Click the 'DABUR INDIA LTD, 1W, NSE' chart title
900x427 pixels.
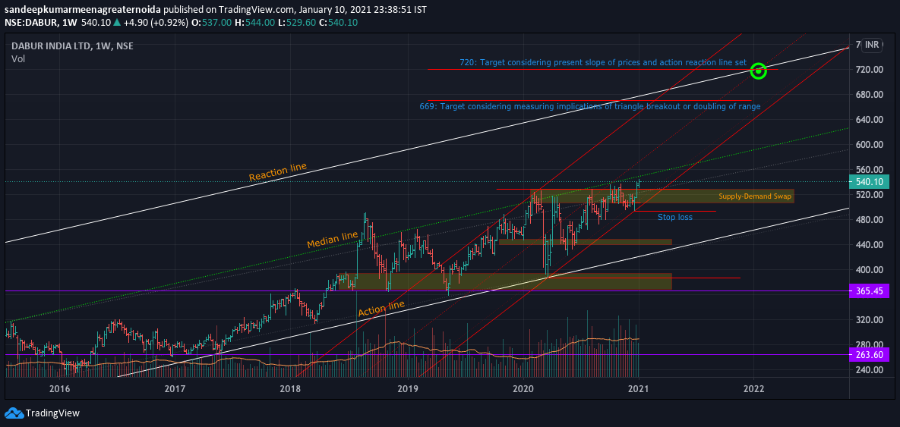point(72,46)
